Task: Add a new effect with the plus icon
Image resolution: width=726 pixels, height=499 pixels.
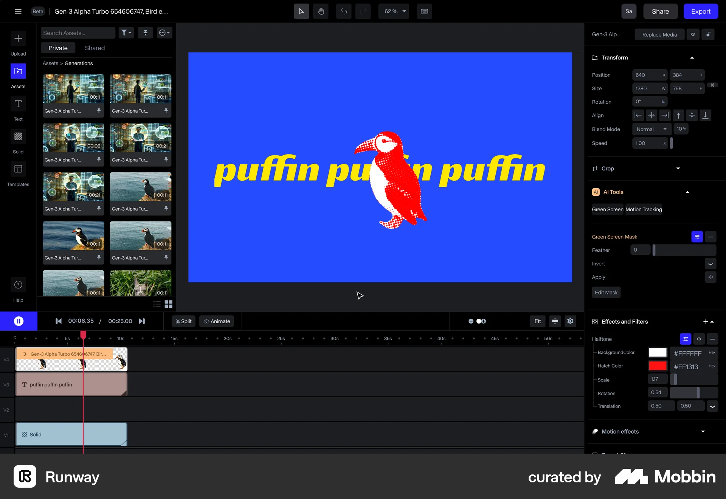Action: coord(705,322)
